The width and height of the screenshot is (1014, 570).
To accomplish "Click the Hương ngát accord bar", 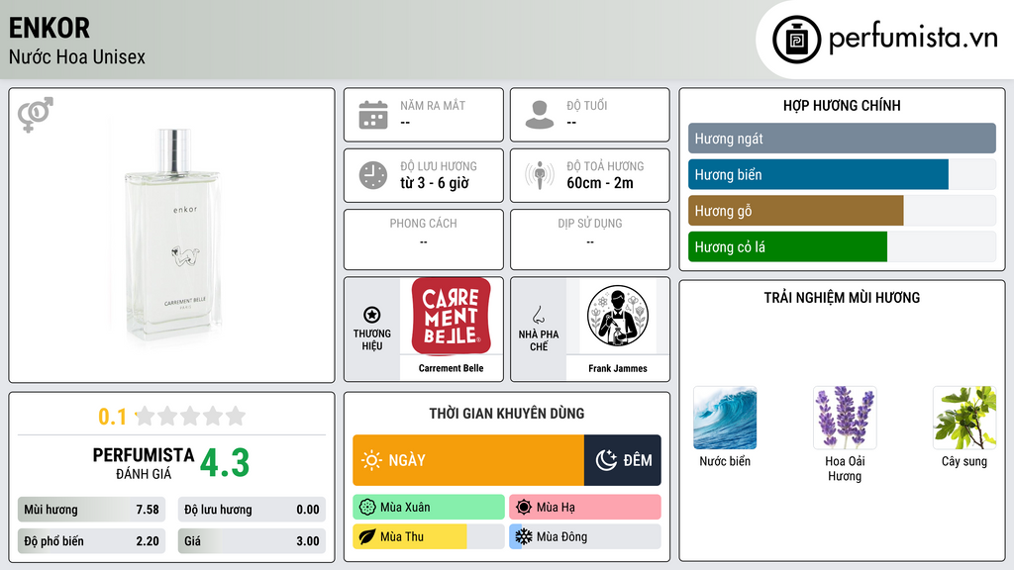I will pos(842,139).
